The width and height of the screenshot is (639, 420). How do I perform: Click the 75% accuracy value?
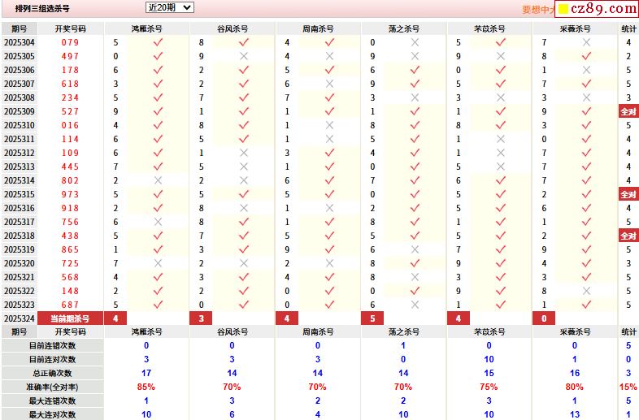(x=489, y=387)
